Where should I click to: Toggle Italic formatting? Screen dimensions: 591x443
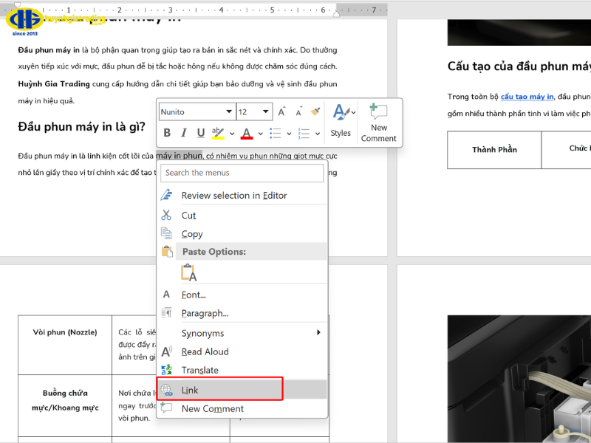pyautogui.click(x=183, y=132)
